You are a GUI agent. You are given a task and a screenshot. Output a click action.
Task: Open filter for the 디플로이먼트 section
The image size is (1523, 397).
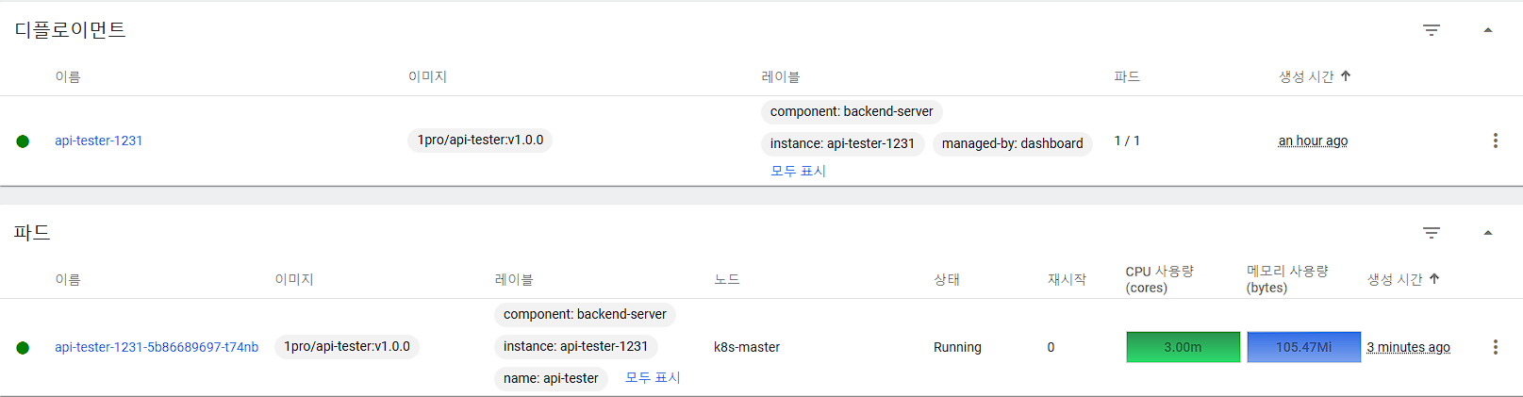click(1431, 30)
